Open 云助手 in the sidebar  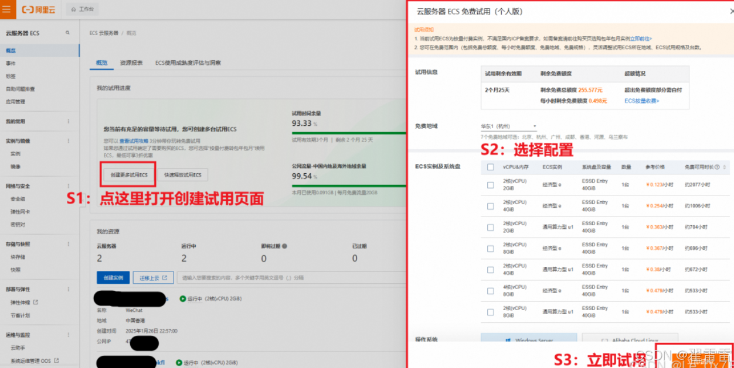(x=18, y=348)
